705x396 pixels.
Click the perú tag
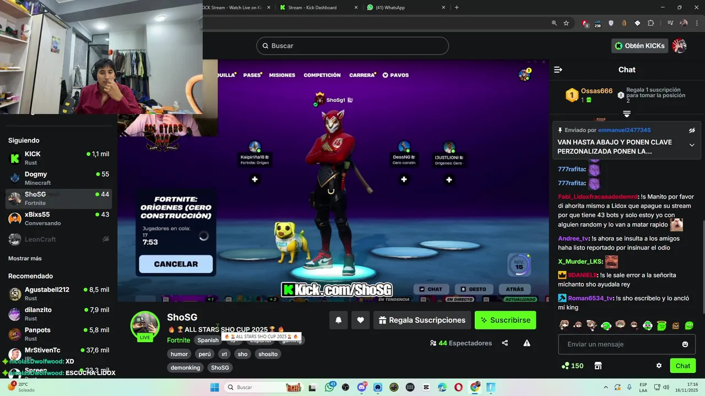coord(205,354)
